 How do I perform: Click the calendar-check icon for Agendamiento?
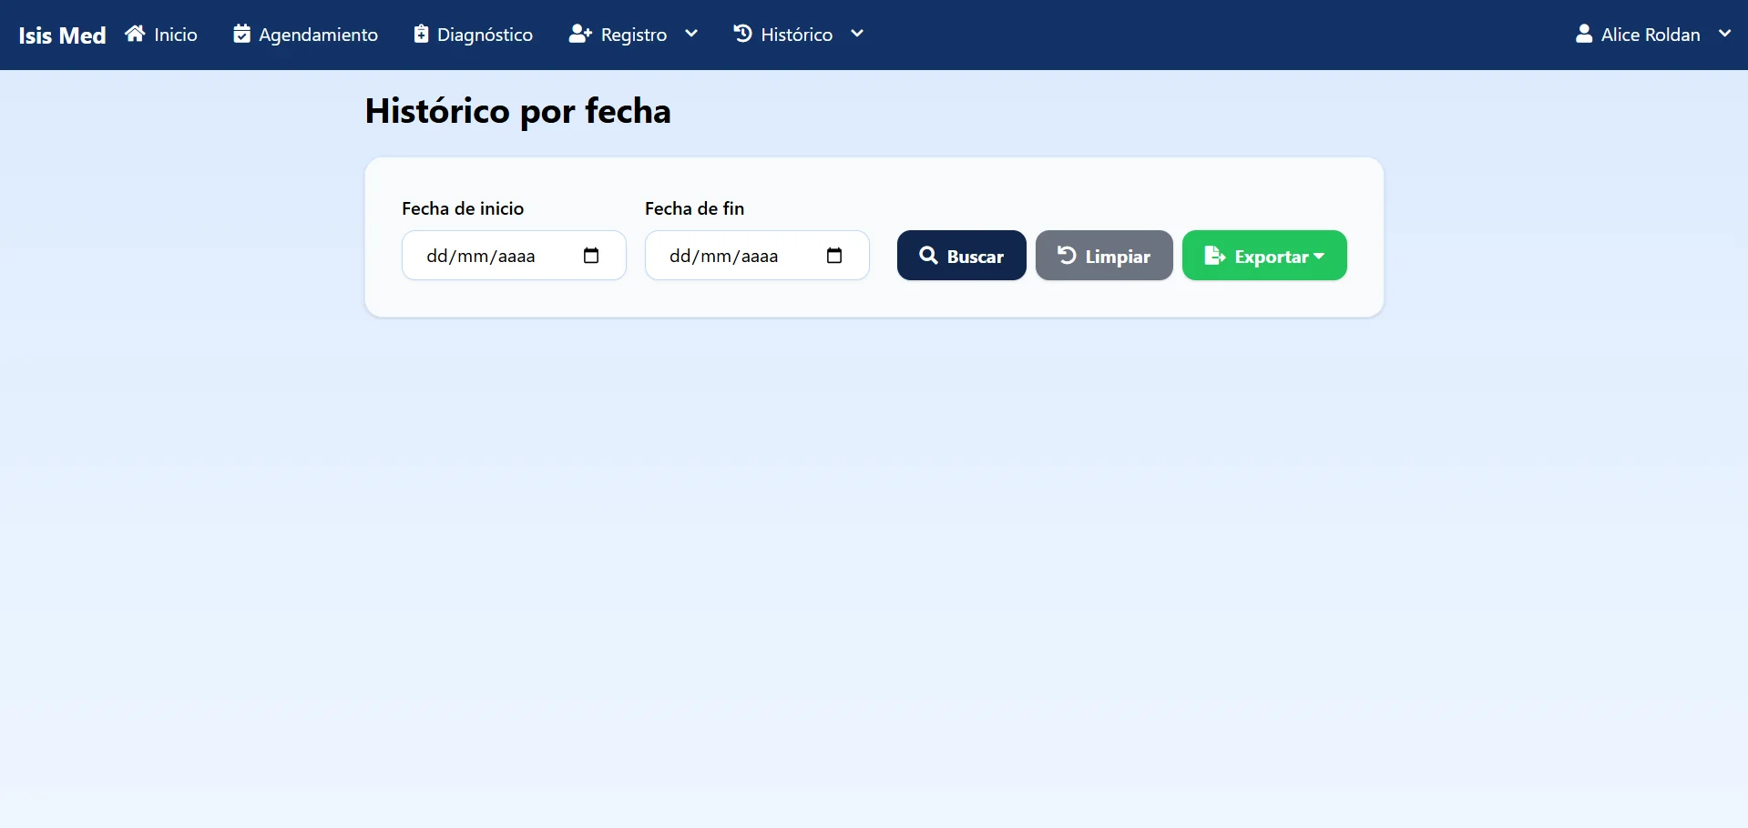241,34
